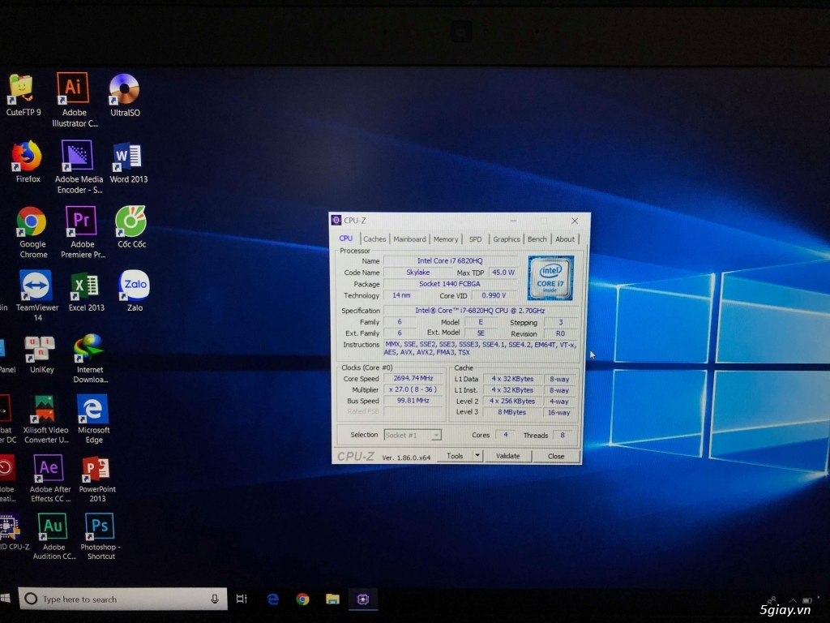Select the Memory tab
The image size is (830, 623).
click(x=446, y=239)
